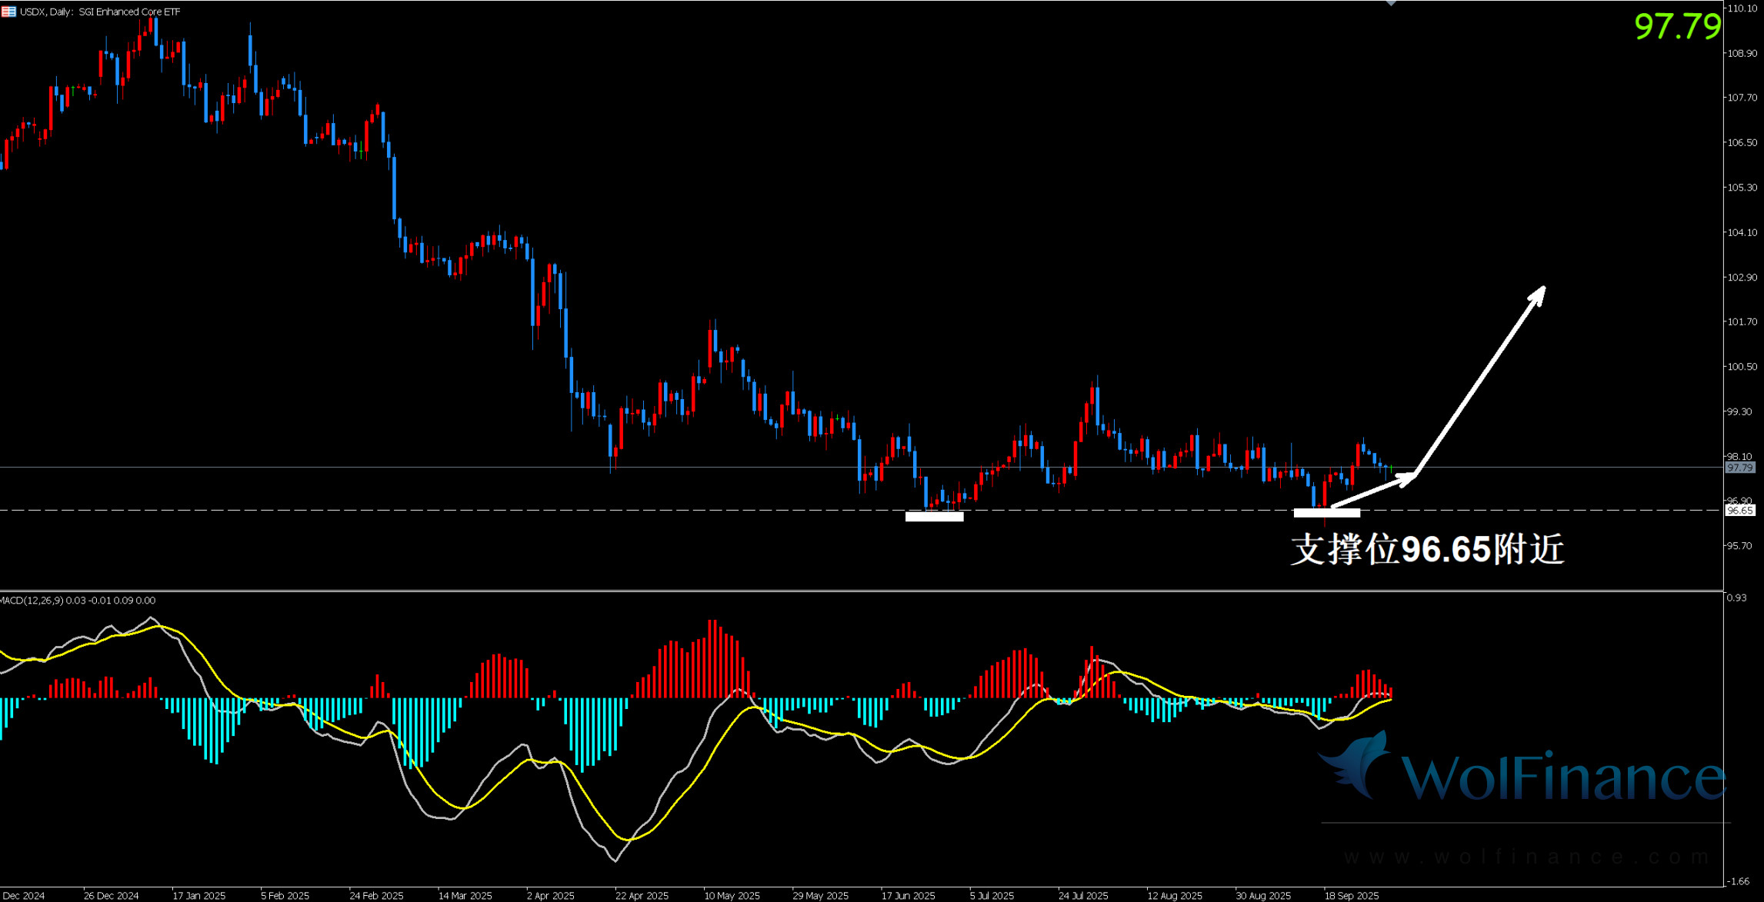Click the gray 97.79 current price tag on the axis
Image resolution: width=1764 pixels, height=902 pixels.
click(x=1739, y=468)
